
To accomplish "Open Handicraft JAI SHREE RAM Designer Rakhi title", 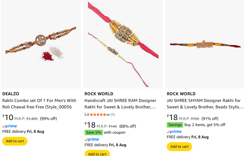I will click(120, 104).
